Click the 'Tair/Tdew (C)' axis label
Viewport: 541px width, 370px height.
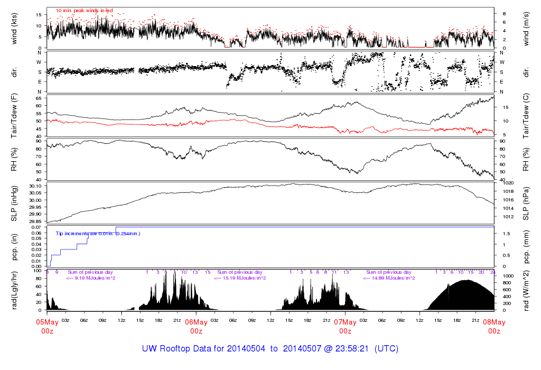pyautogui.click(x=526, y=116)
